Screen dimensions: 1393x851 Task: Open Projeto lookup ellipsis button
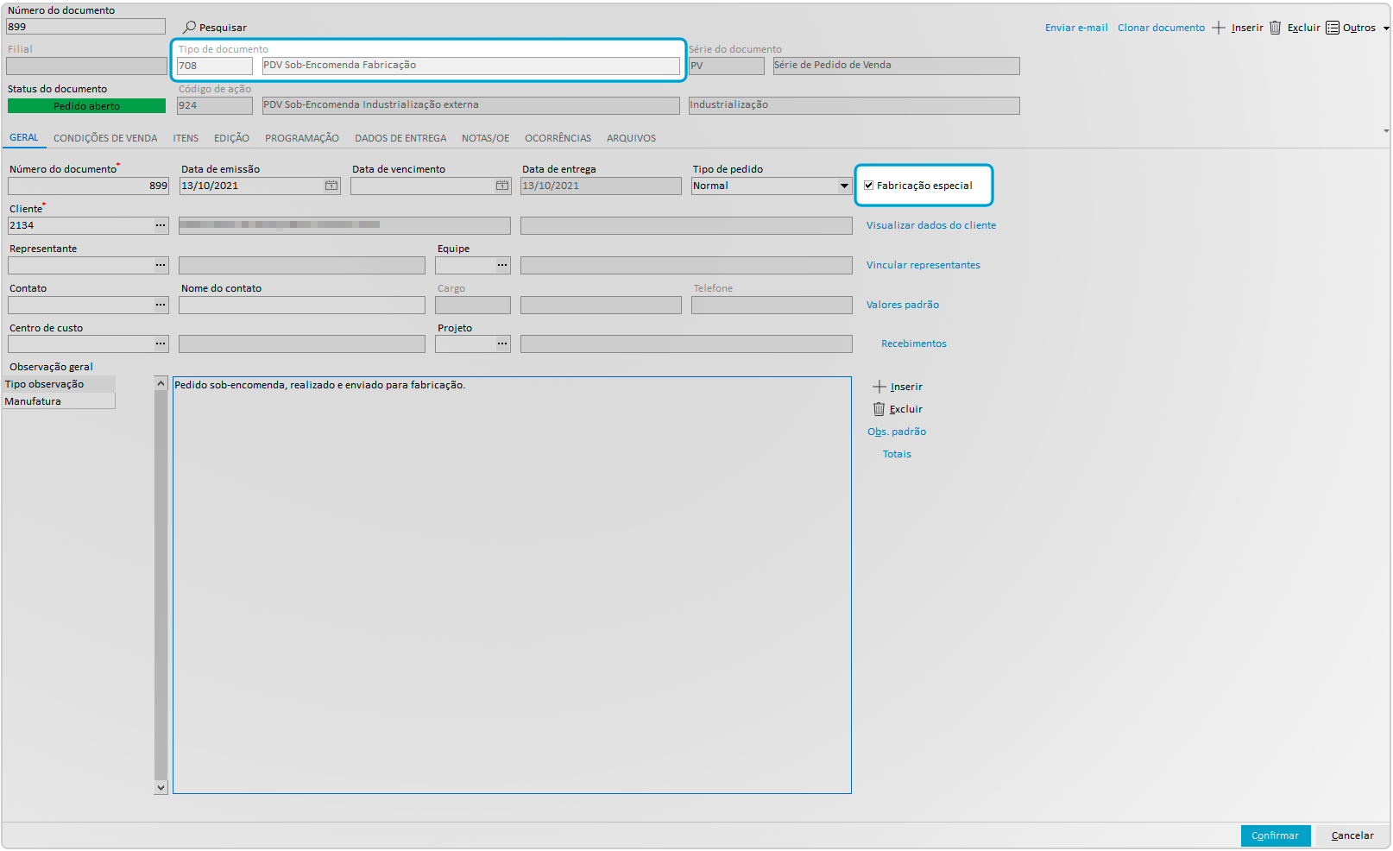click(502, 344)
